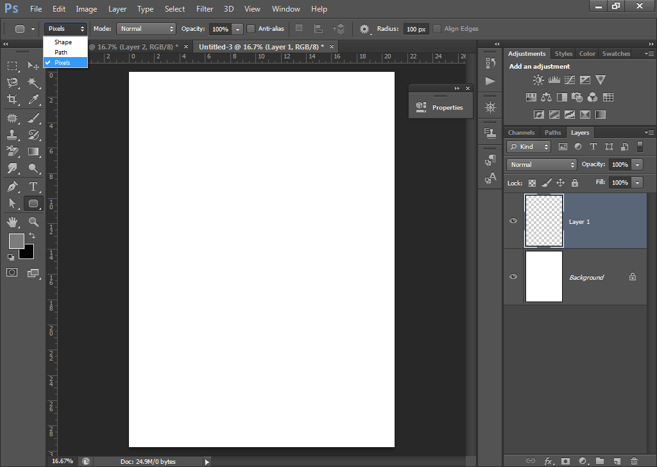
Task: Hide the Background layer
Action: 513,276
